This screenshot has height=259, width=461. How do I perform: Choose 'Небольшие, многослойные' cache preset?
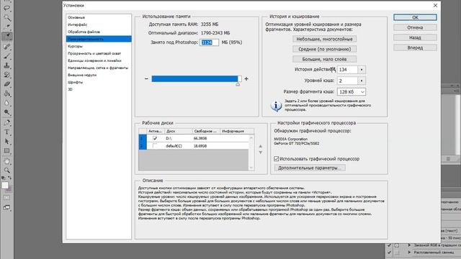[x=324, y=39]
